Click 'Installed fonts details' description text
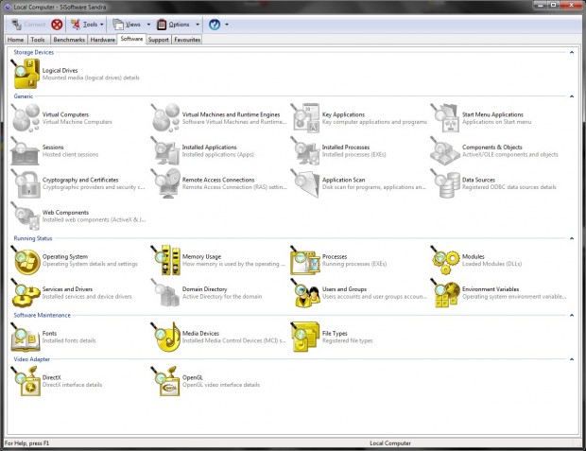 pos(69,340)
